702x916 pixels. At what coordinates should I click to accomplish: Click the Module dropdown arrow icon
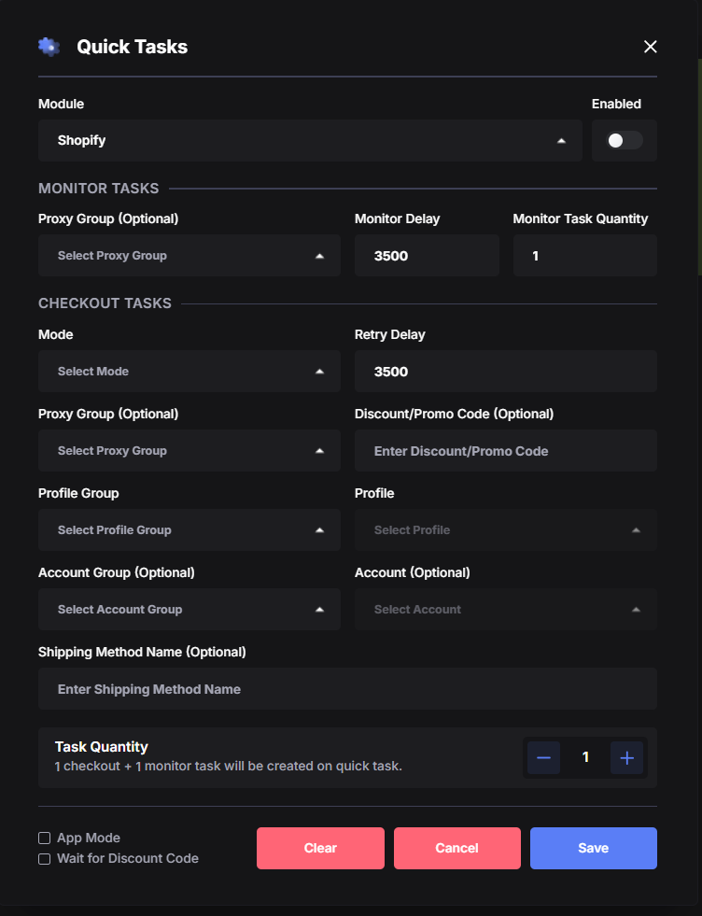[x=561, y=141]
